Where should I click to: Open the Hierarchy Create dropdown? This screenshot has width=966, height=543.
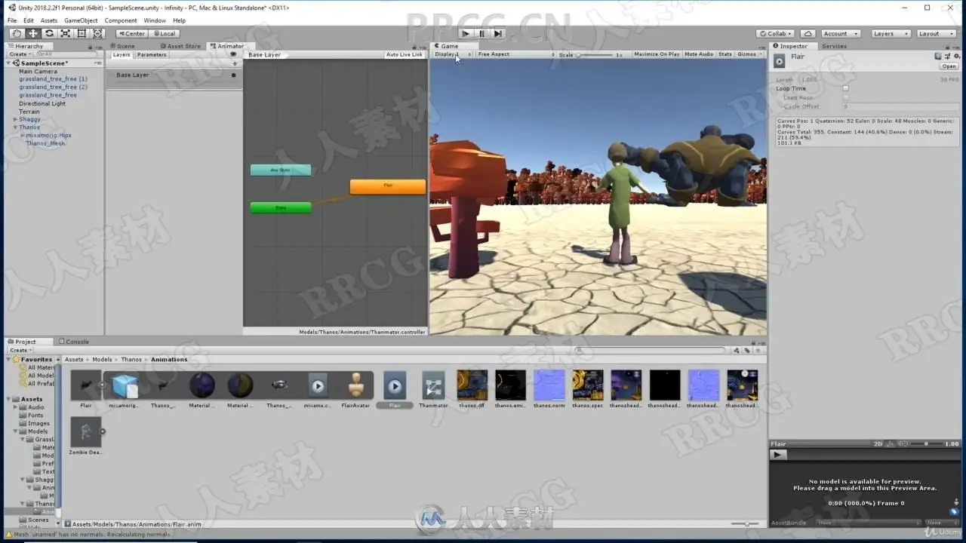[x=19, y=54]
